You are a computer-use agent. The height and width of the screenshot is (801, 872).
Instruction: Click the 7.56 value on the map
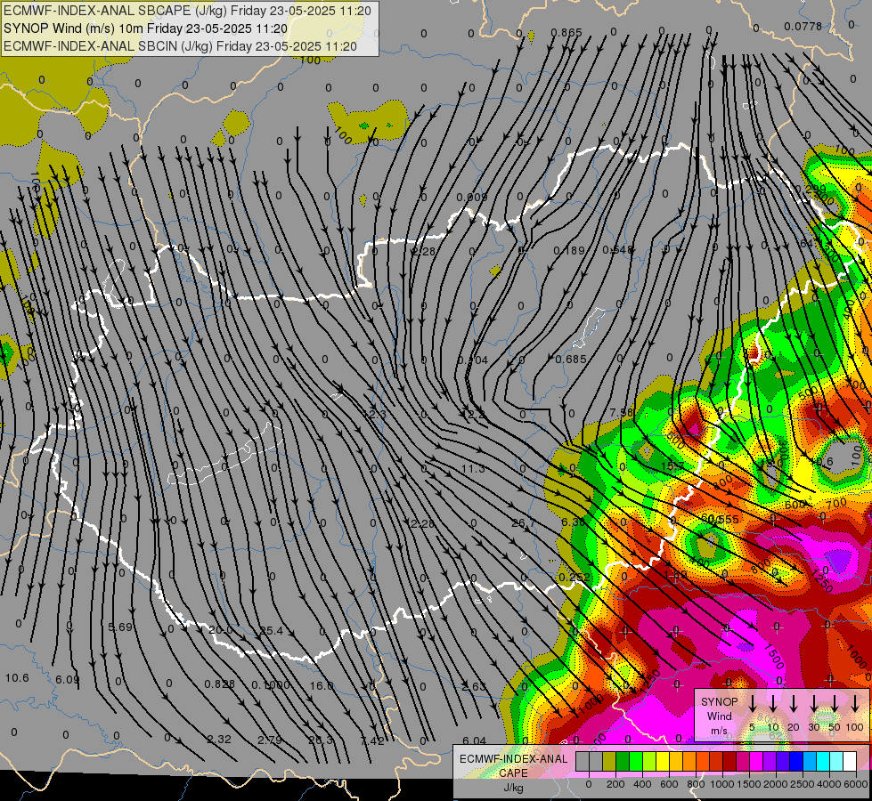coord(621,412)
